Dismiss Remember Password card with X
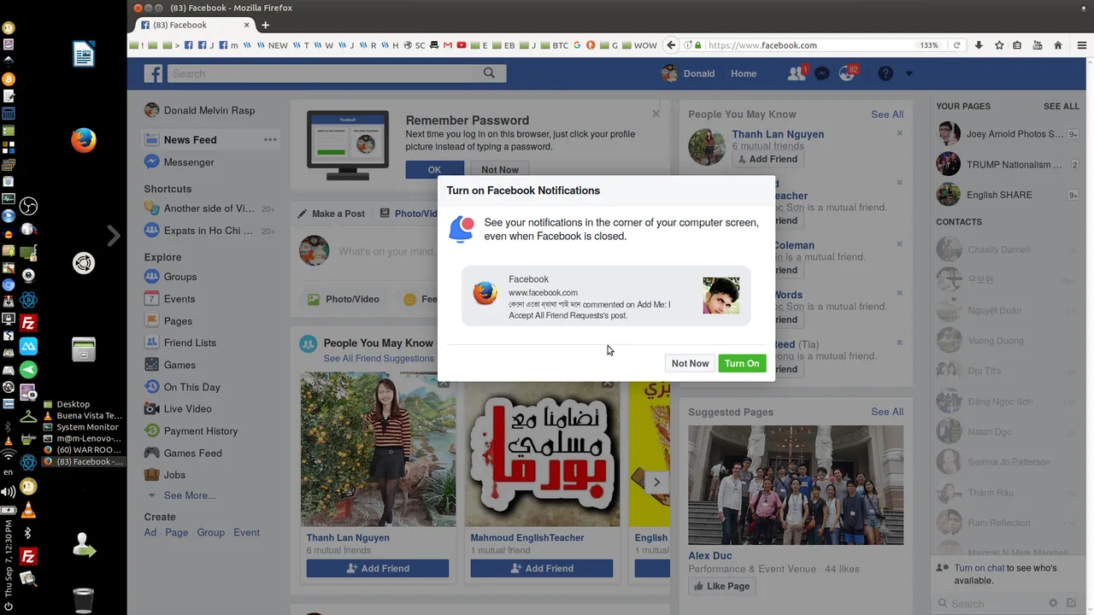1094x615 pixels. 656,114
